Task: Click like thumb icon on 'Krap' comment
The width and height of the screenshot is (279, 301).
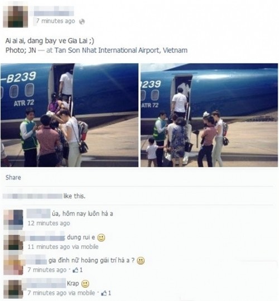Action: point(104,293)
